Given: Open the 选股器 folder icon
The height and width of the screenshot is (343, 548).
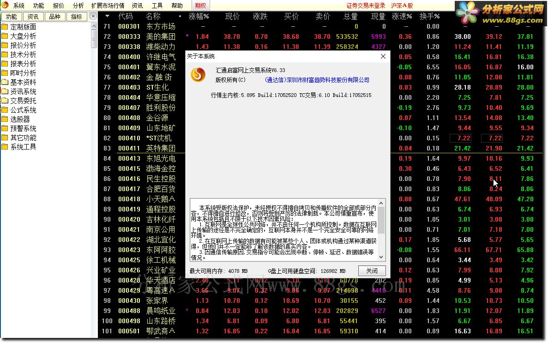Looking at the screenshot, I should coord(5,119).
